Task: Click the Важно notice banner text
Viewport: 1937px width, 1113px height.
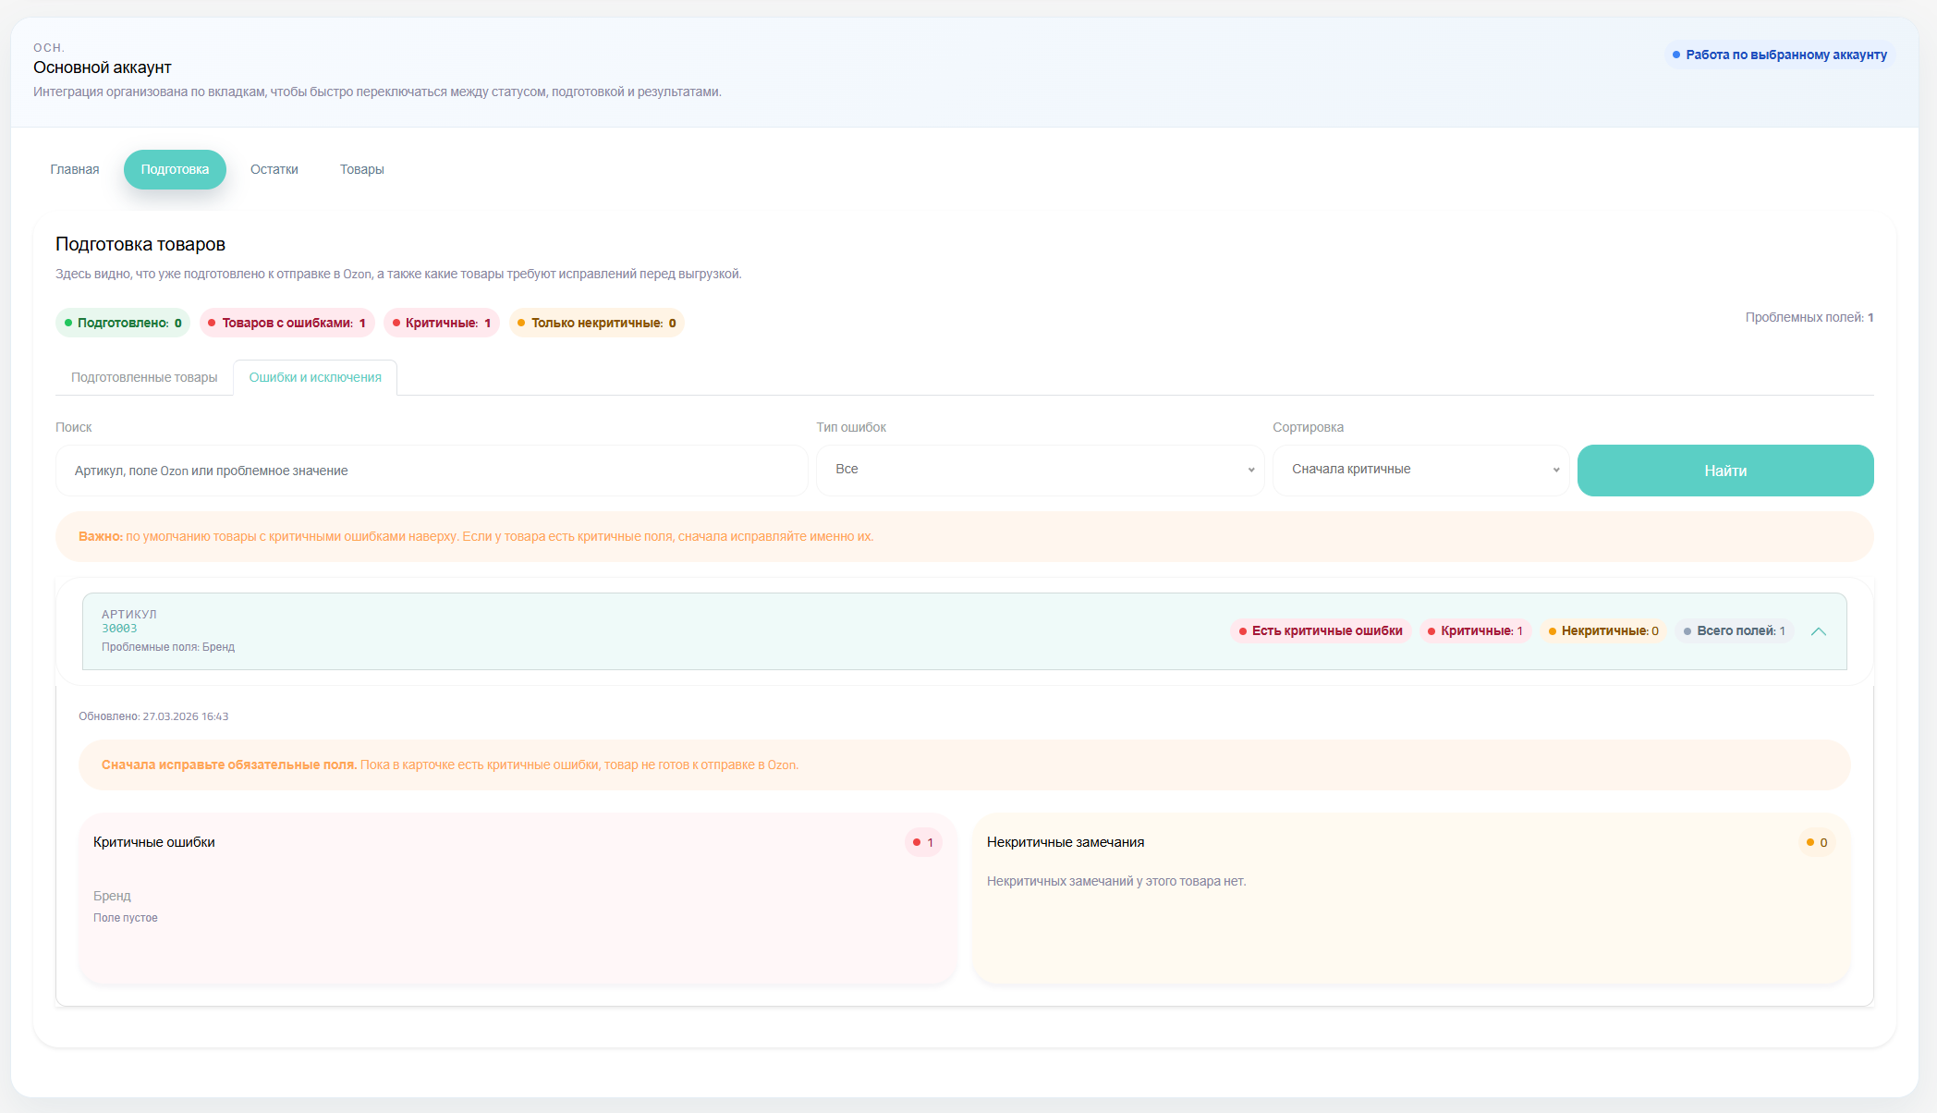Action: (476, 536)
